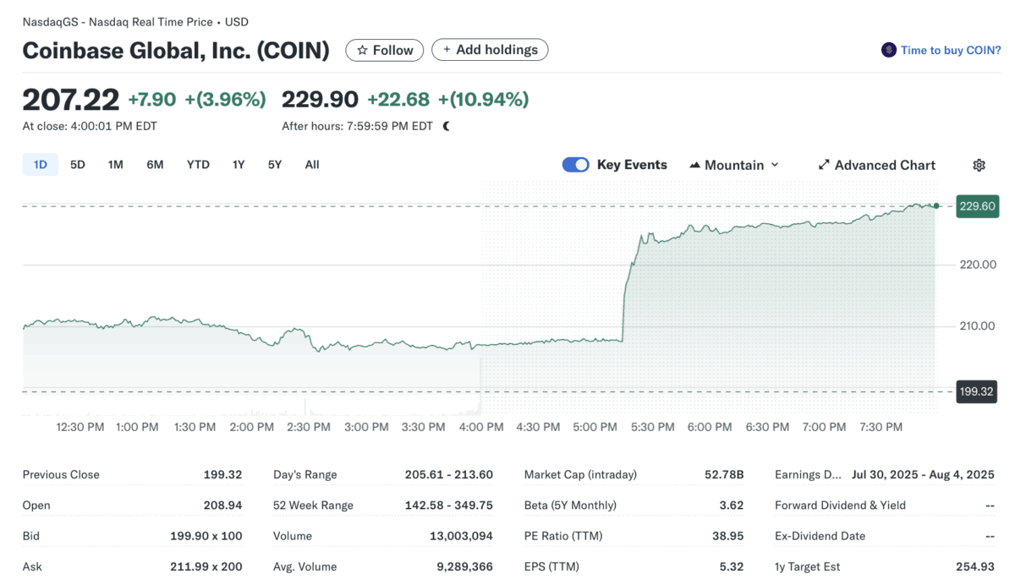This screenshot has height=585, width=1015.
Task: Click the +22.68 after-hours change value
Action: [398, 100]
